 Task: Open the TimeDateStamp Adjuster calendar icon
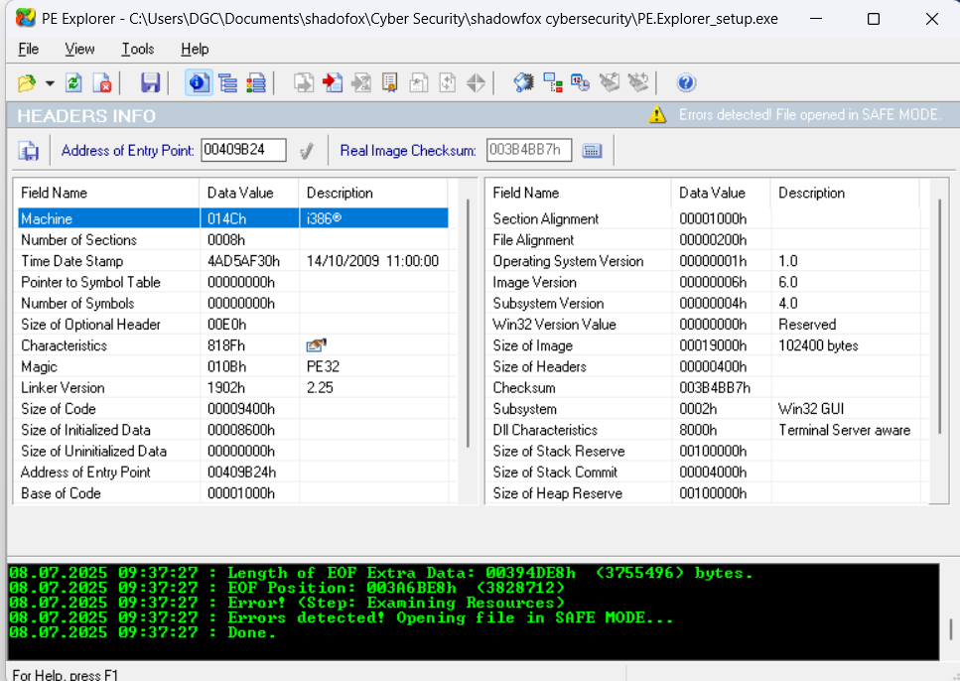(581, 82)
